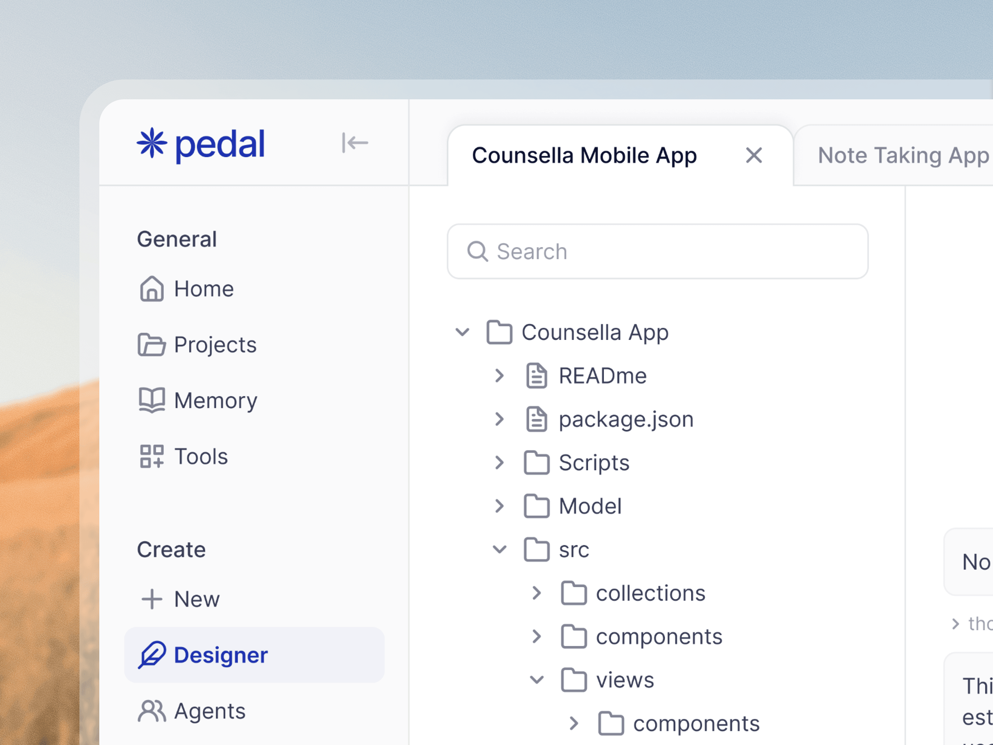
Task: Expand the Model folder
Action: pos(499,506)
